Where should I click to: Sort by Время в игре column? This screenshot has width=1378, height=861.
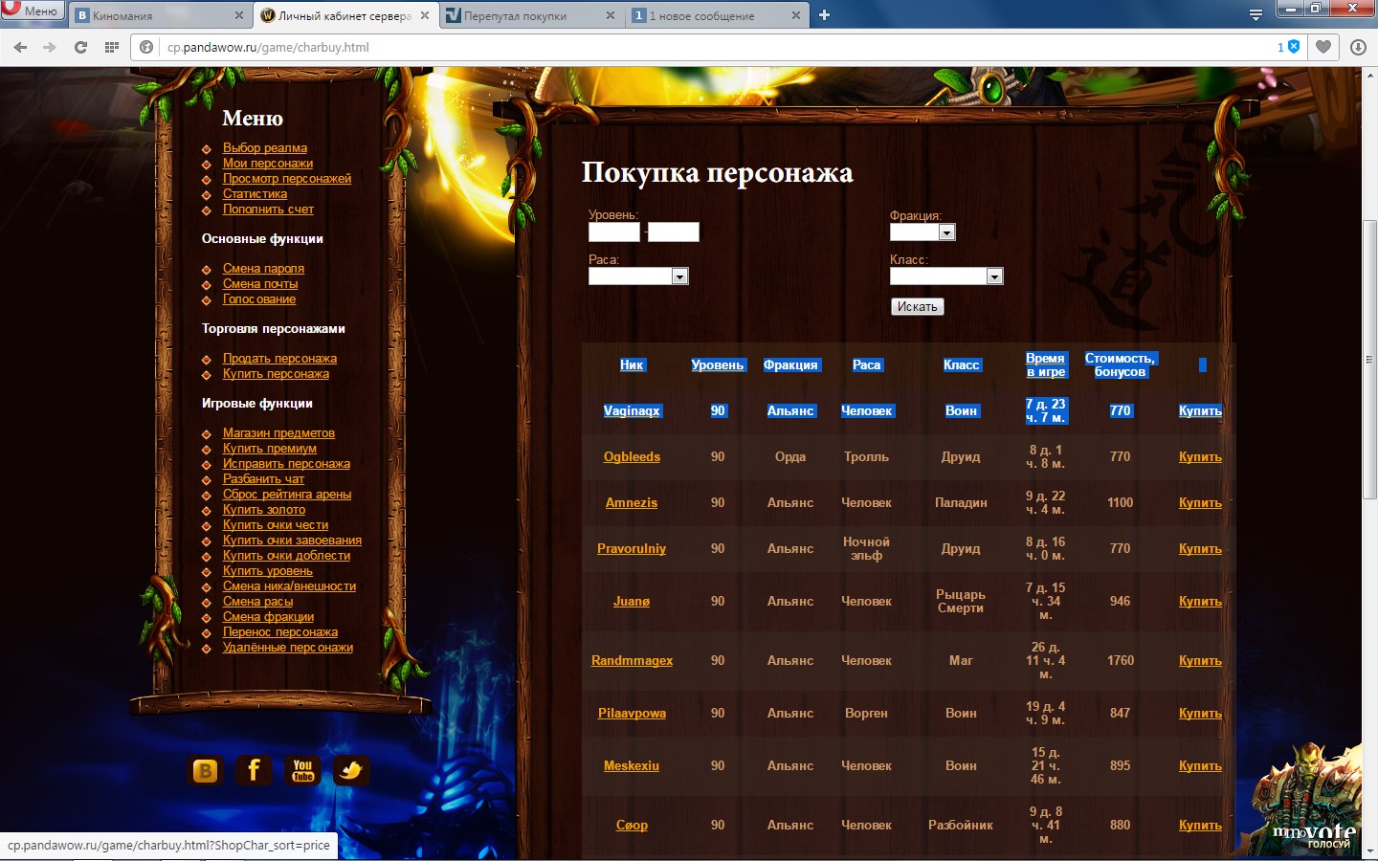(1046, 364)
